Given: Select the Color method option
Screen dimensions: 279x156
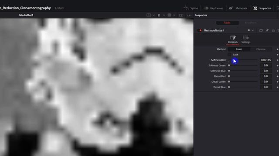Looking at the screenshot, I should coord(239,49).
